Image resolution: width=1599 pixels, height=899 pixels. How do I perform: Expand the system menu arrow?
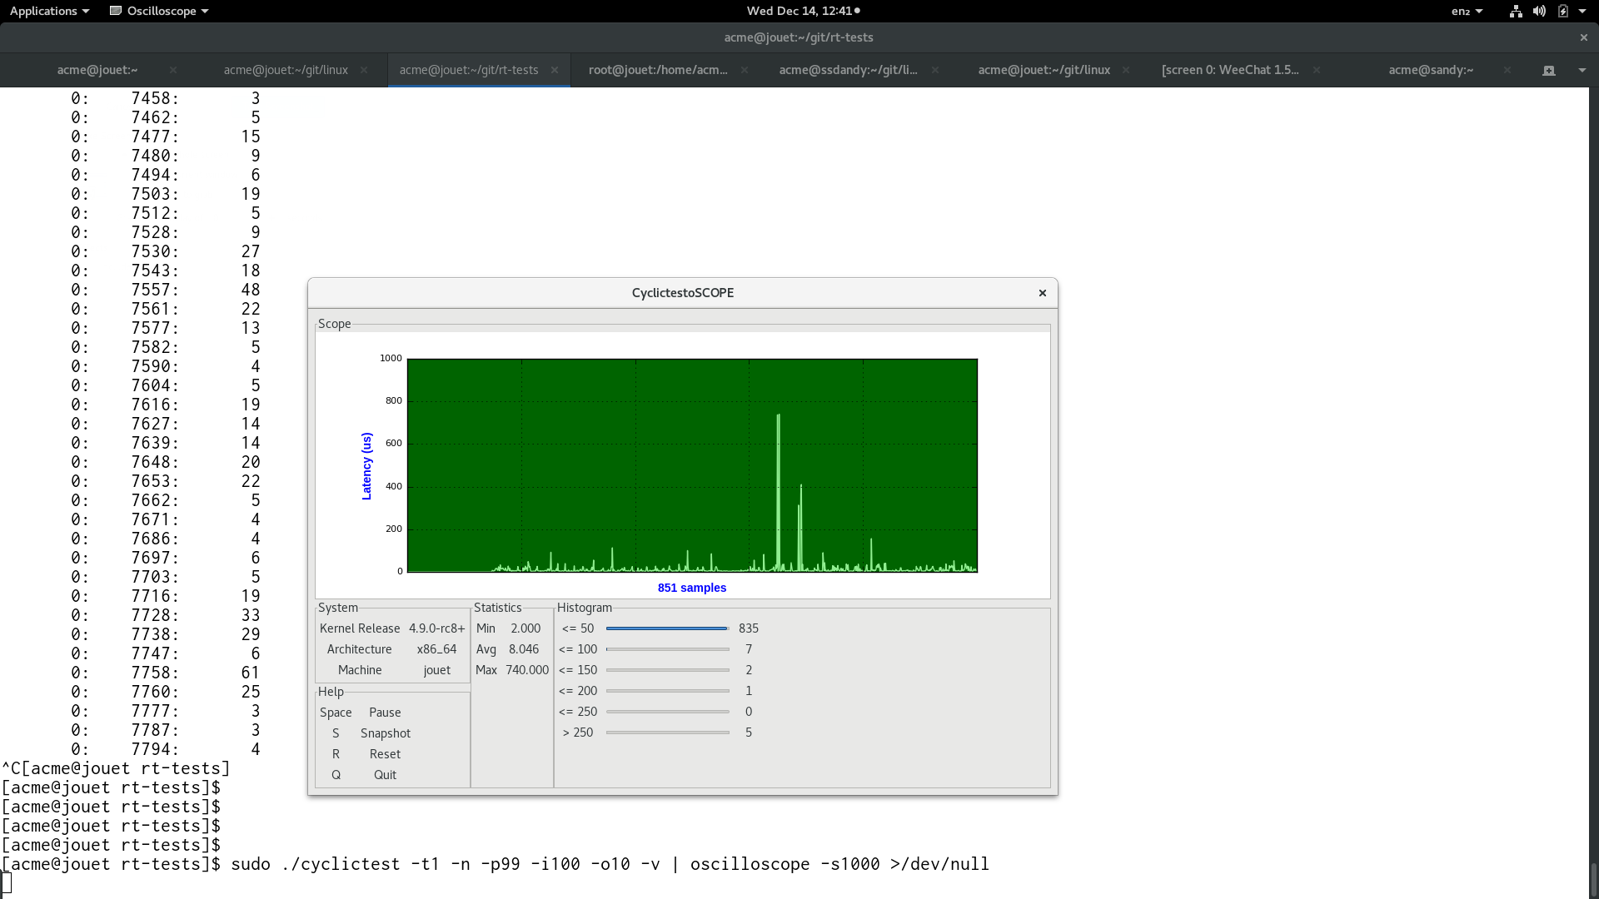click(x=1582, y=11)
